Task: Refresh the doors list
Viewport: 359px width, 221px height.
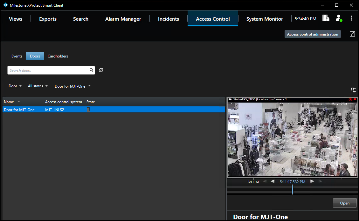Action: click(101, 70)
